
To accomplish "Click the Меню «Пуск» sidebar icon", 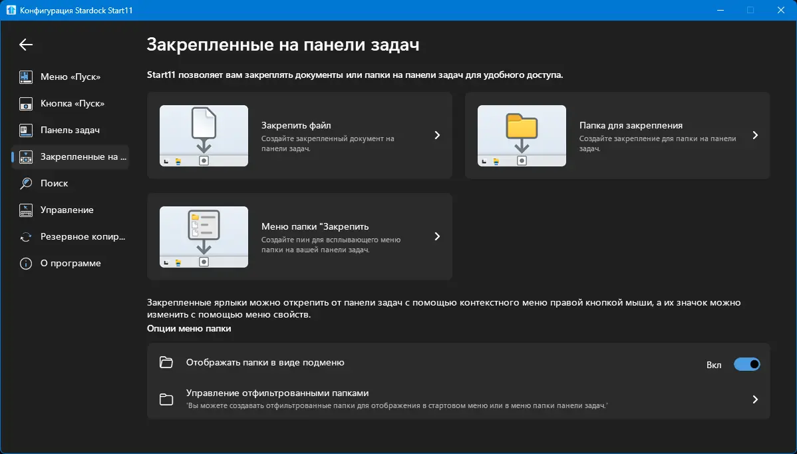I will point(26,77).
